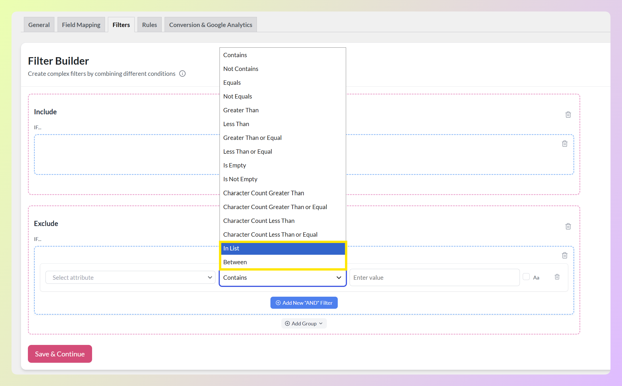This screenshot has height=386, width=622.
Task: Select the Not Equals operator
Action: tap(283, 96)
